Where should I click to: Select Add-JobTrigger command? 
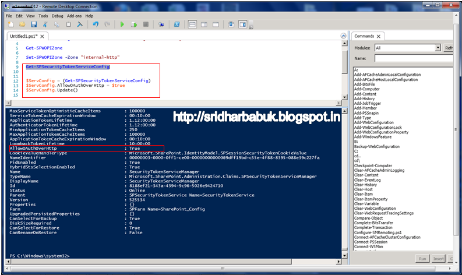[368, 104]
